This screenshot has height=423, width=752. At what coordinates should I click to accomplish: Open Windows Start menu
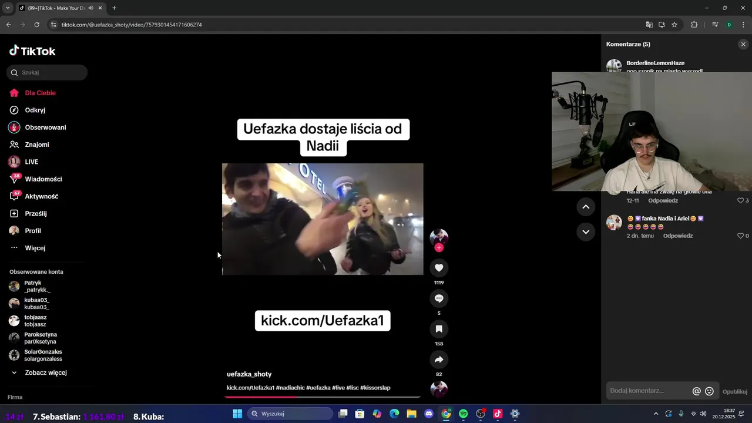click(x=237, y=414)
